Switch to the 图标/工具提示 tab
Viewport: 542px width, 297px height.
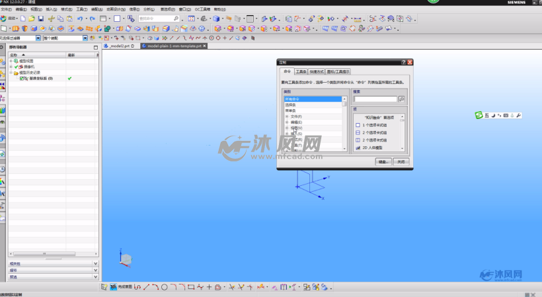[x=338, y=71]
